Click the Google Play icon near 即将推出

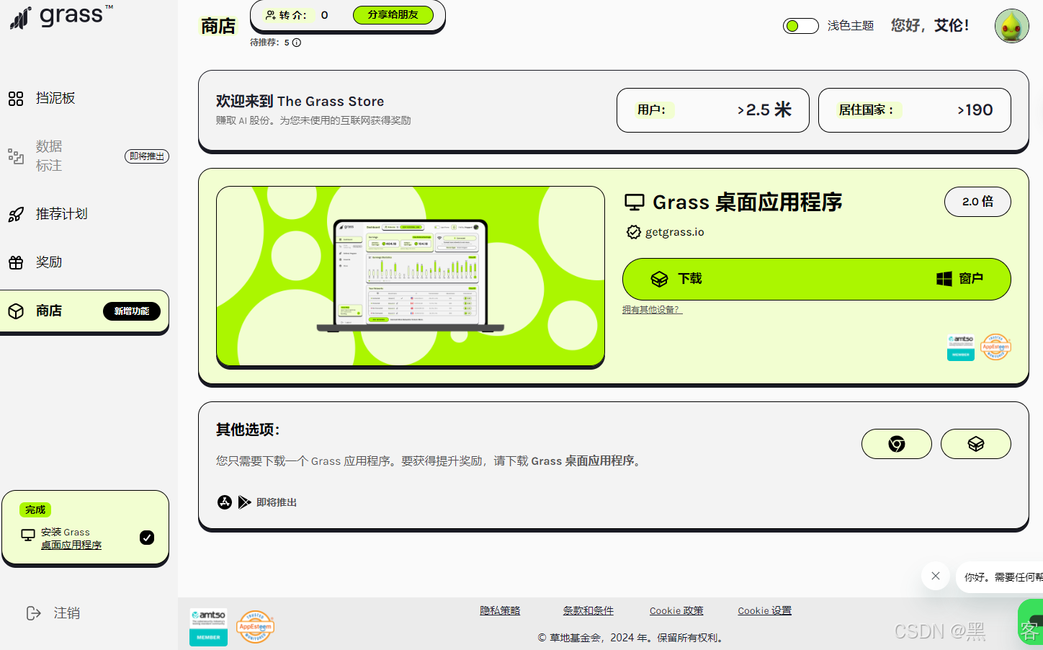coord(245,502)
